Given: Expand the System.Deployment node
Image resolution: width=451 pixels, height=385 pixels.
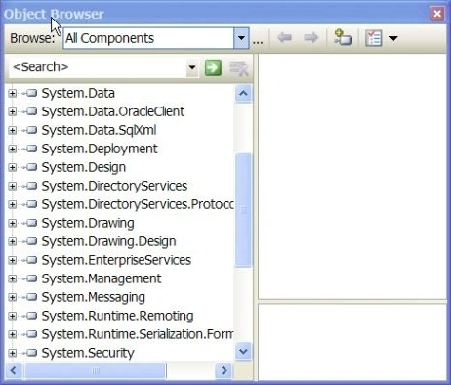Looking at the screenshot, I should (x=12, y=150).
